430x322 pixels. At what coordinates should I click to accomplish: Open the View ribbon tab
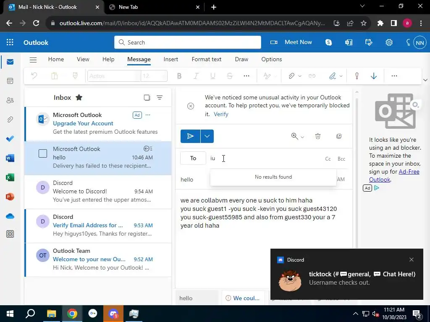83,59
